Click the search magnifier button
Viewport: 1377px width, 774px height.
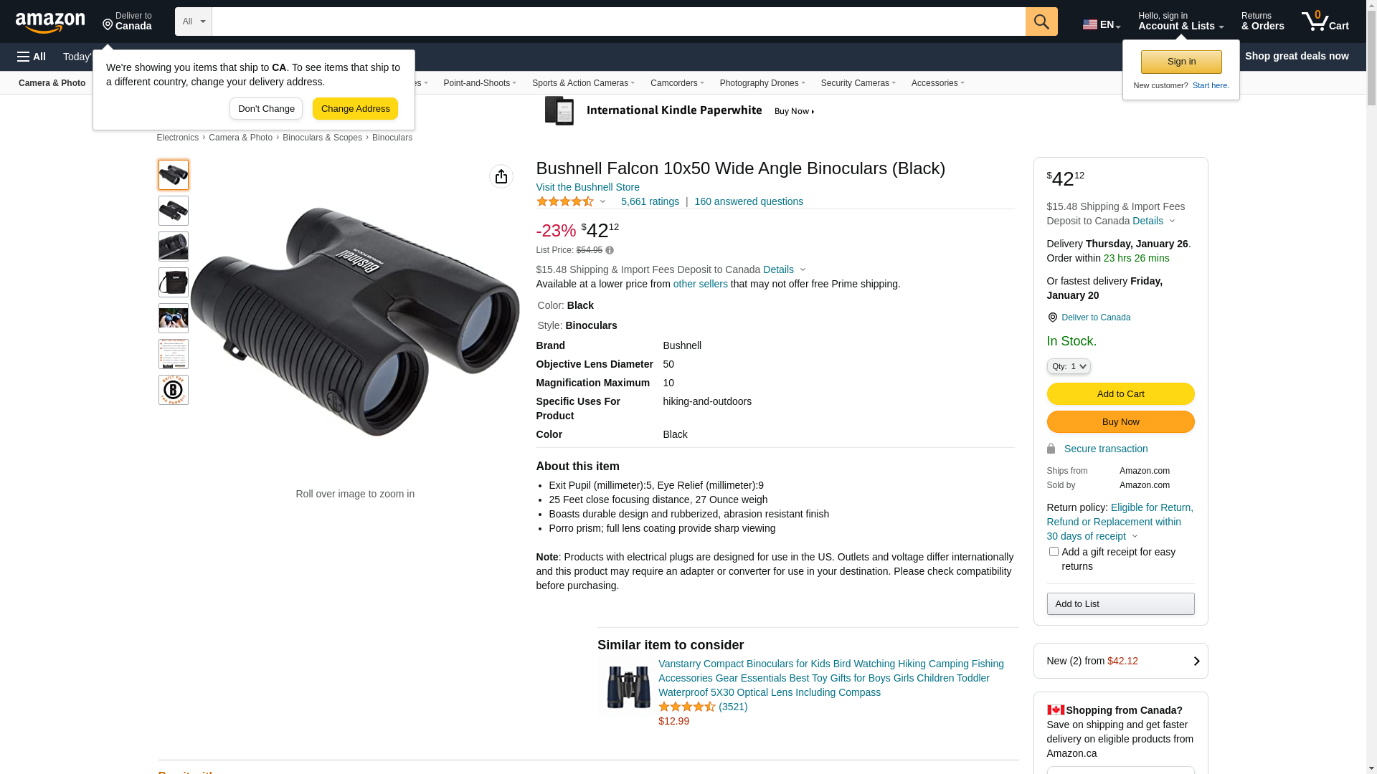click(x=1041, y=21)
